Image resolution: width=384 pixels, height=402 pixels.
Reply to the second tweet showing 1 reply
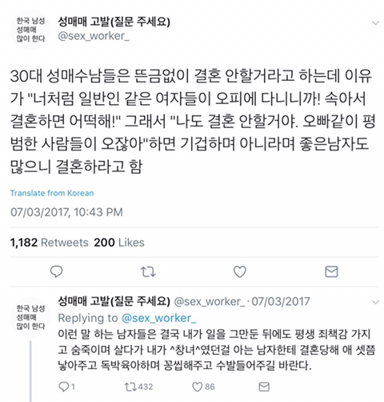click(66, 387)
